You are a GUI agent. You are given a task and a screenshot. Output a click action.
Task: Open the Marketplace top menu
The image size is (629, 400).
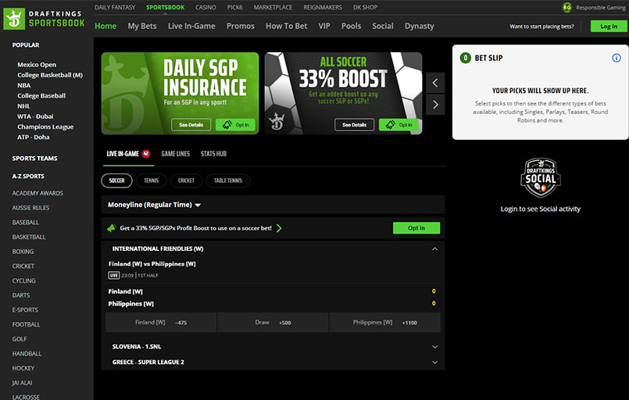(x=273, y=7)
